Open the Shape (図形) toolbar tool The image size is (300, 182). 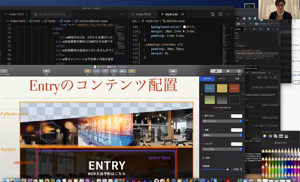click(114, 71)
